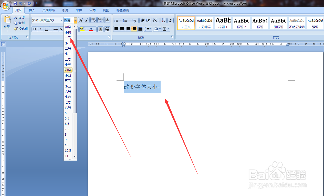
Task: Open the line spacing dropdown
Action: point(148,29)
